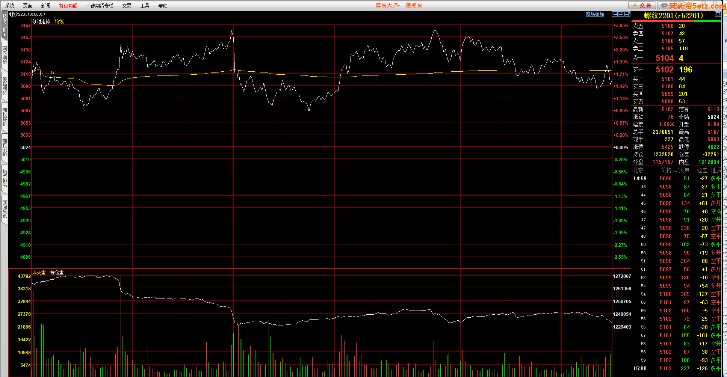
Task: Select the 新闻资讯 side tab
Action: [x=5, y=210]
